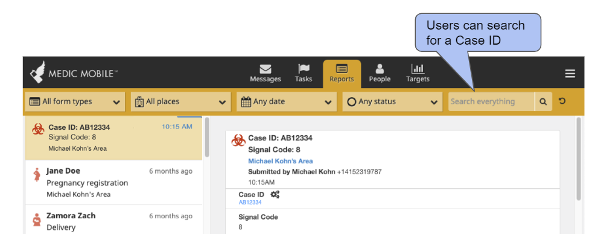The image size is (592, 234).
Task: Open the Messages tab
Action: [266, 74]
